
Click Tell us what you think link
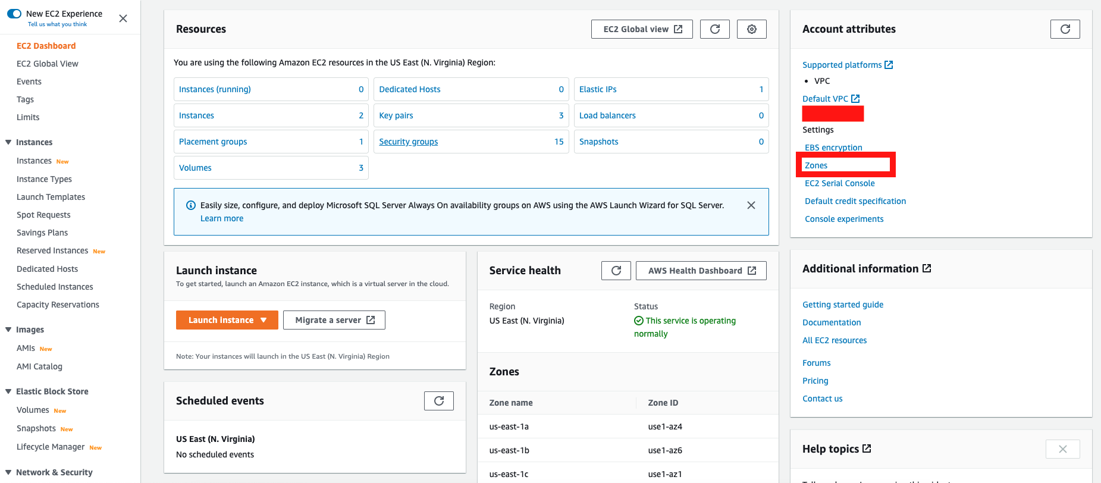[57, 24]
